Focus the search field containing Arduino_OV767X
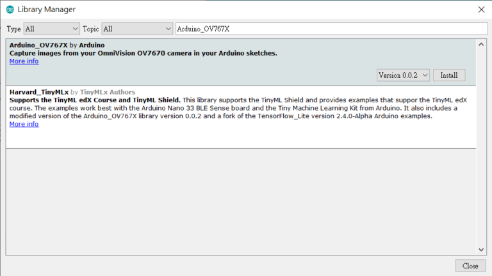The image size is (492, 276). (x=331, y=29)
